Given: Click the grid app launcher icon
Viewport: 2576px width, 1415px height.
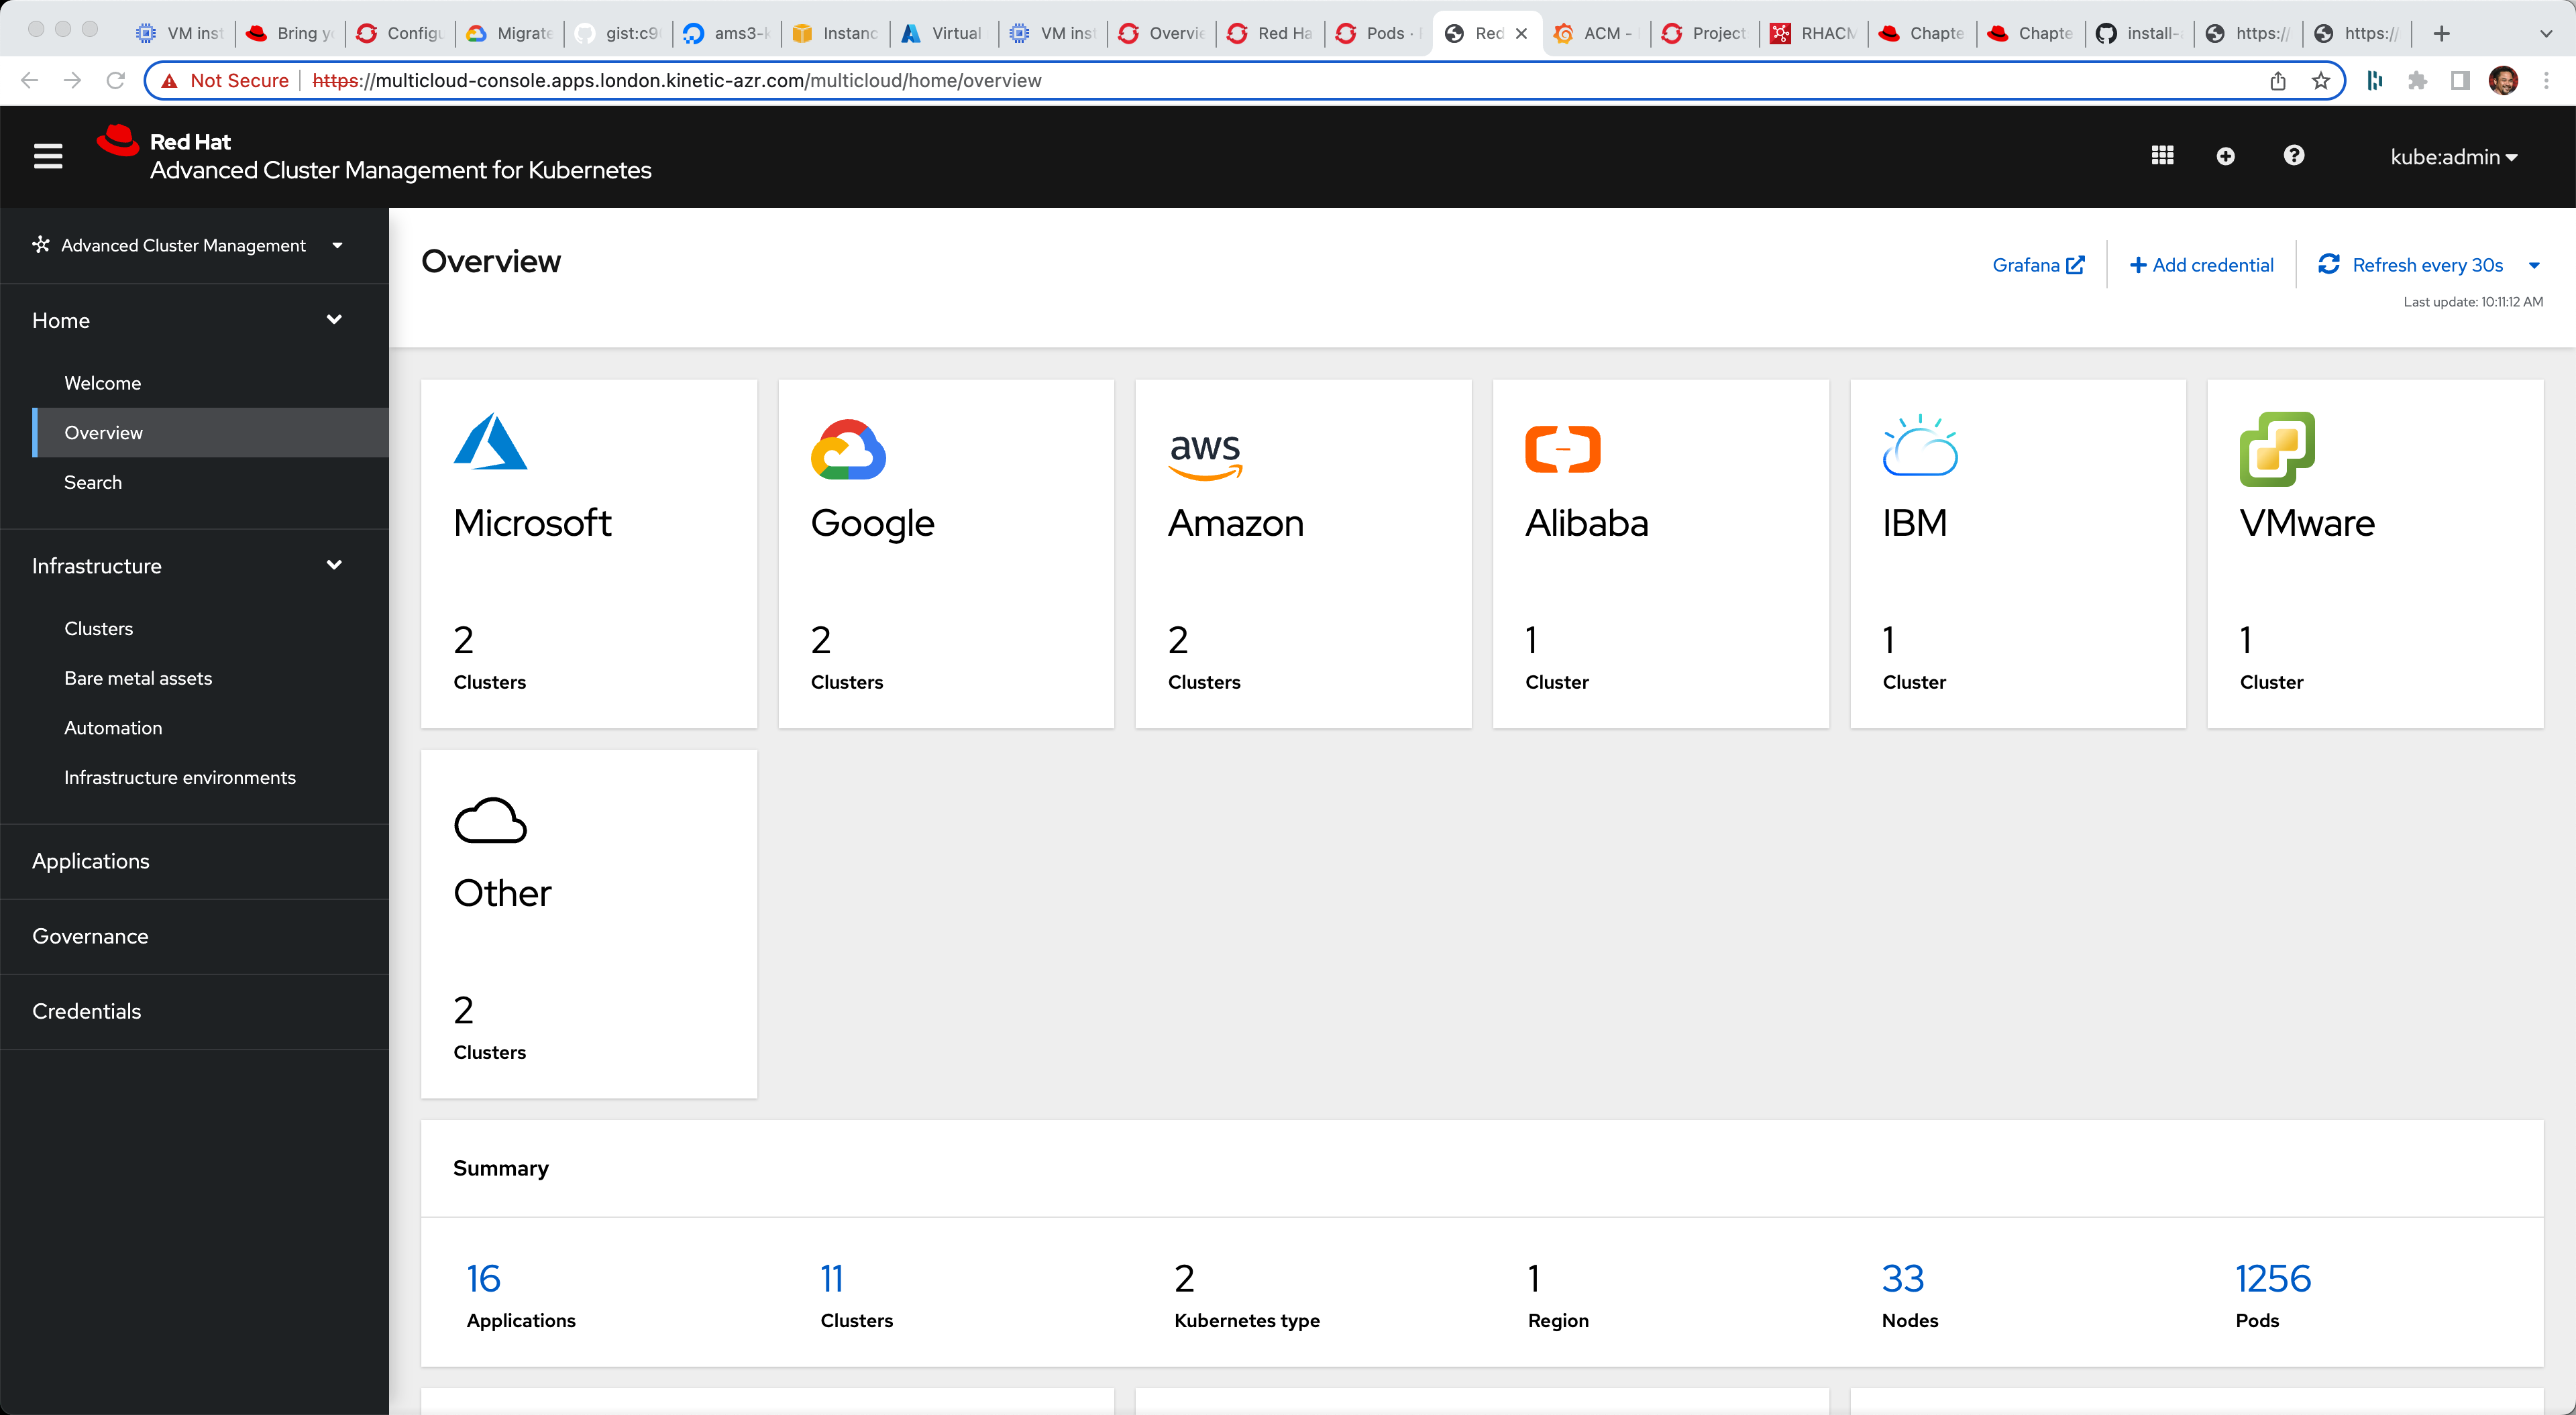Looking at the screenshot, I should (x=2163, y=155).
